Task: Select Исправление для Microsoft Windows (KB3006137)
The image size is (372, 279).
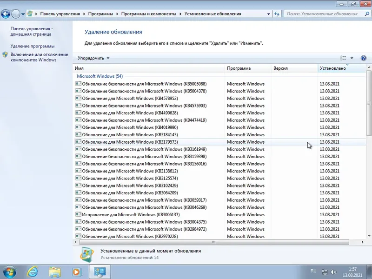Action: click(131, 215)
